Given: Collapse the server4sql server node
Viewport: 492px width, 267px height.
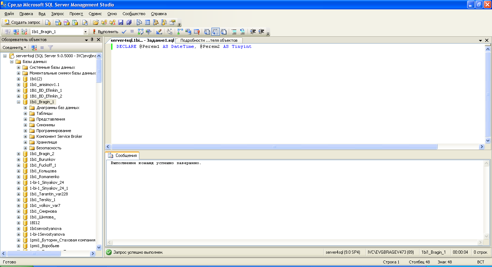Looking at the screenshot, I should point(5,56).
